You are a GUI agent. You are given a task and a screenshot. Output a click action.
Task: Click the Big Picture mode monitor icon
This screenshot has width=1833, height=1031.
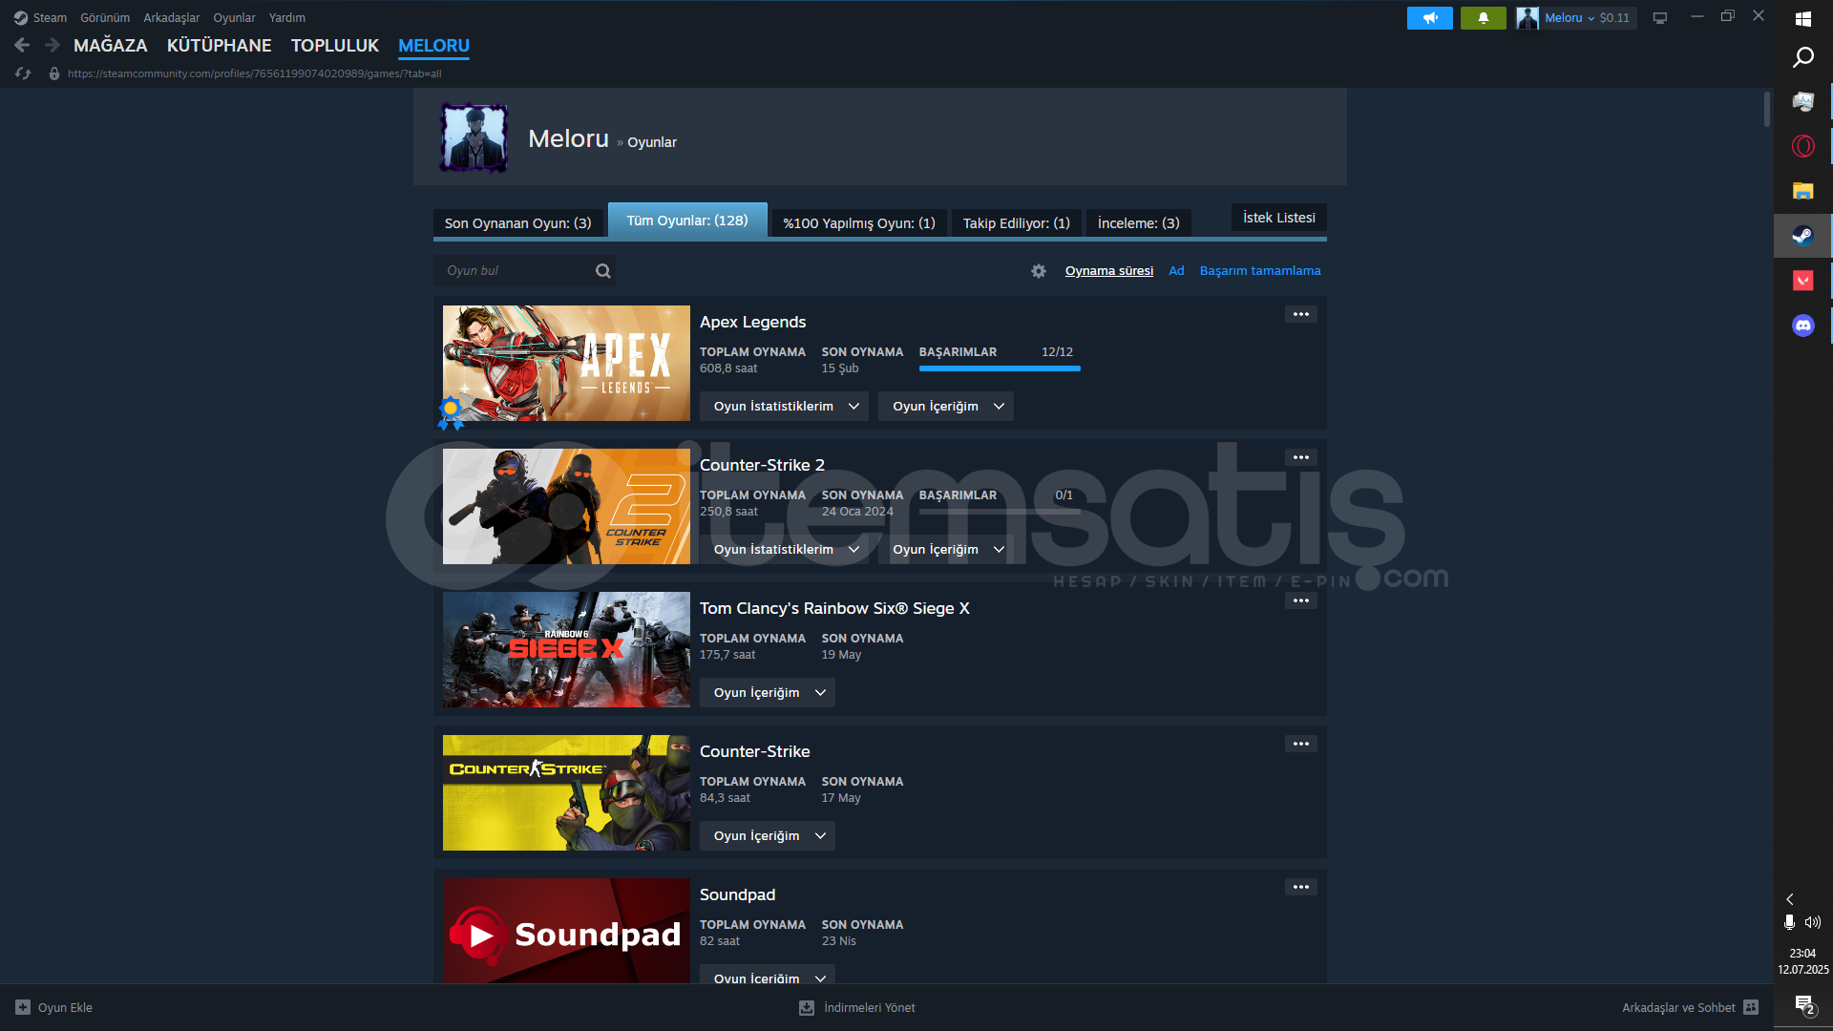click(1660, 18)
